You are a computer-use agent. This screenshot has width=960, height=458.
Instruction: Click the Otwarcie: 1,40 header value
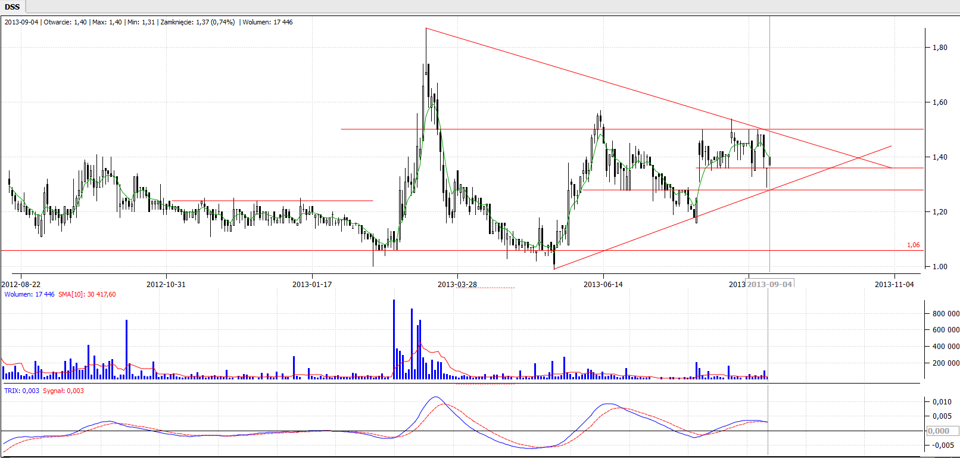click(65, 22)
